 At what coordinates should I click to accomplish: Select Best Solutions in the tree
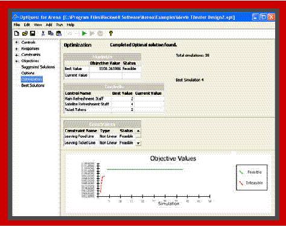click(x=33, y=86)
